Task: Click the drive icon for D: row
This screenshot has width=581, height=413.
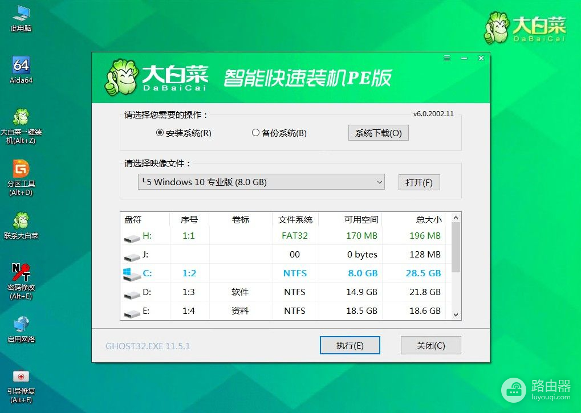Action: click(x=132, y=295)
